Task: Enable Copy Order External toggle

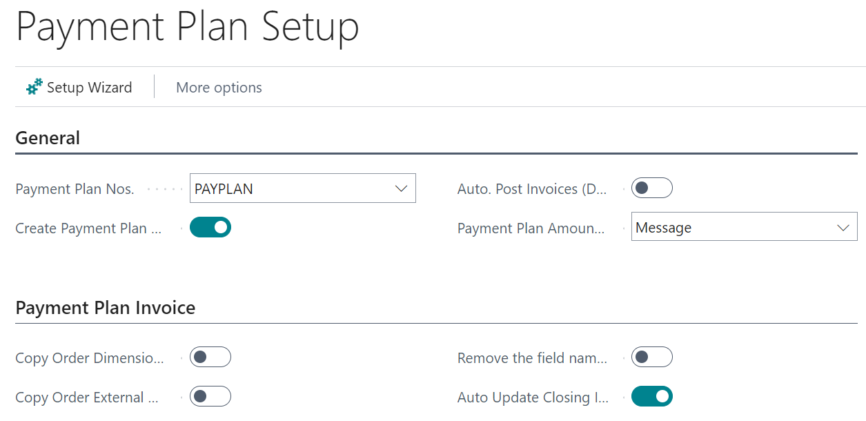Action: click(x=210, y=397)
